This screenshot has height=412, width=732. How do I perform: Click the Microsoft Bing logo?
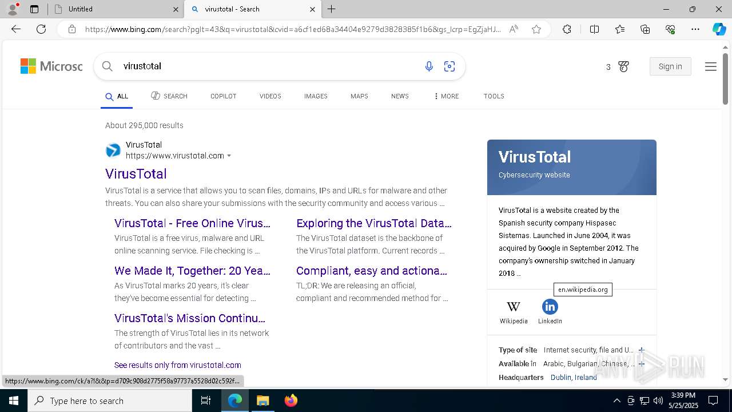51,66
